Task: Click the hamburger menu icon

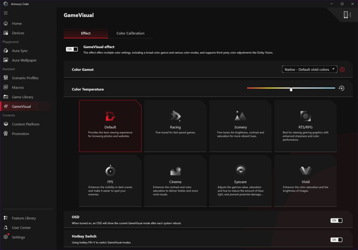Action: (x=6, y=13)
